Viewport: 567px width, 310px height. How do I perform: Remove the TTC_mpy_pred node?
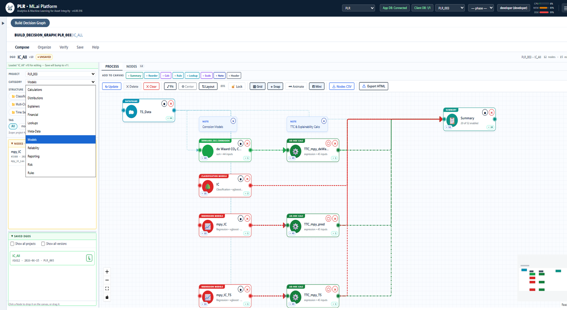coord(335,219)
